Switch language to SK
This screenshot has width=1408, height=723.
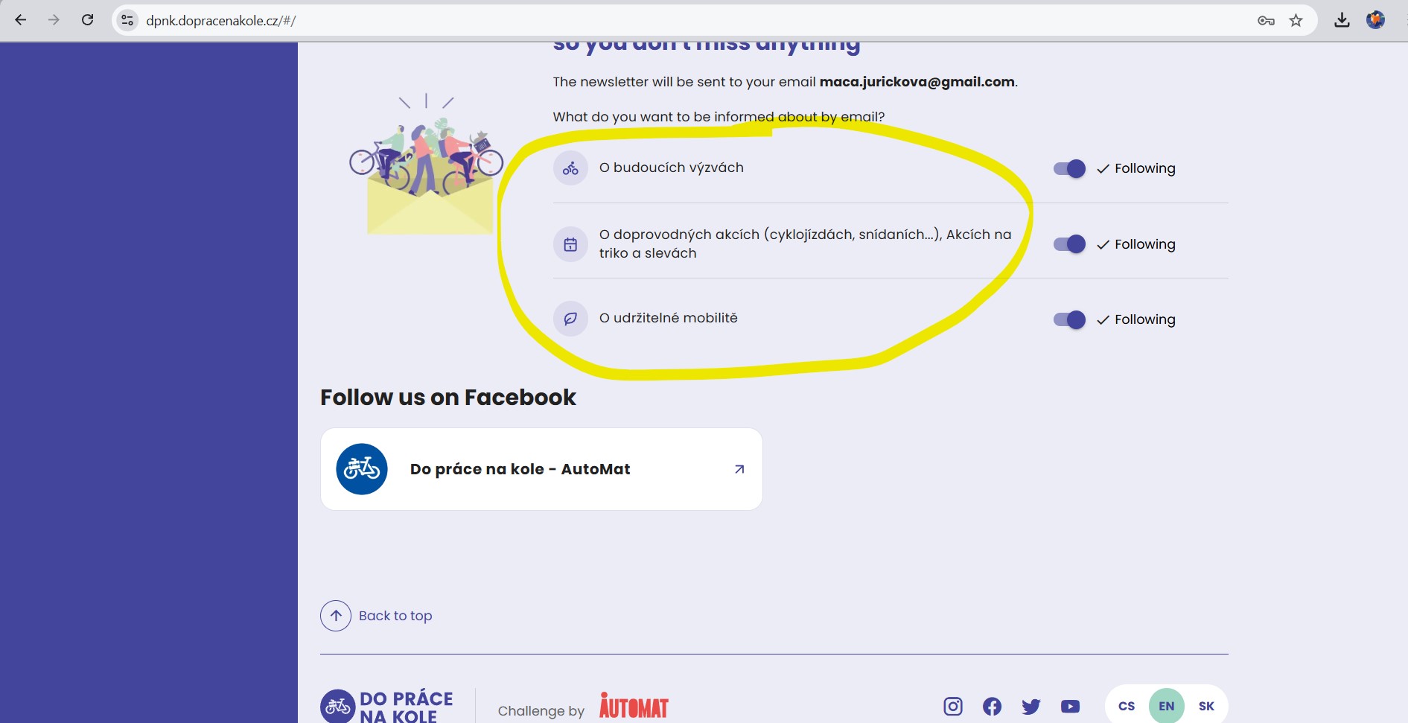pyautogui.click(x=1206, y=706)
